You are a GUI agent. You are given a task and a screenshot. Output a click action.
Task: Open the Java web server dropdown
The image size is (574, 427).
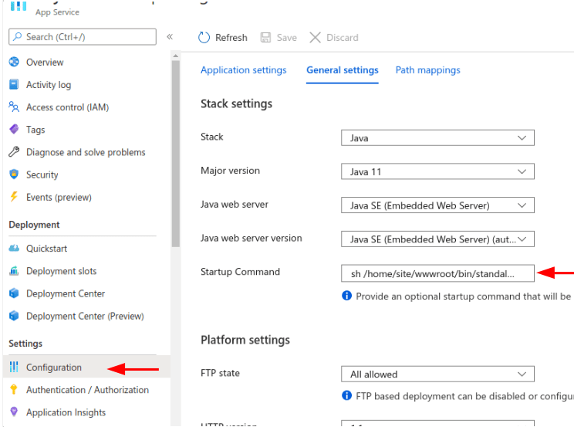437,205
